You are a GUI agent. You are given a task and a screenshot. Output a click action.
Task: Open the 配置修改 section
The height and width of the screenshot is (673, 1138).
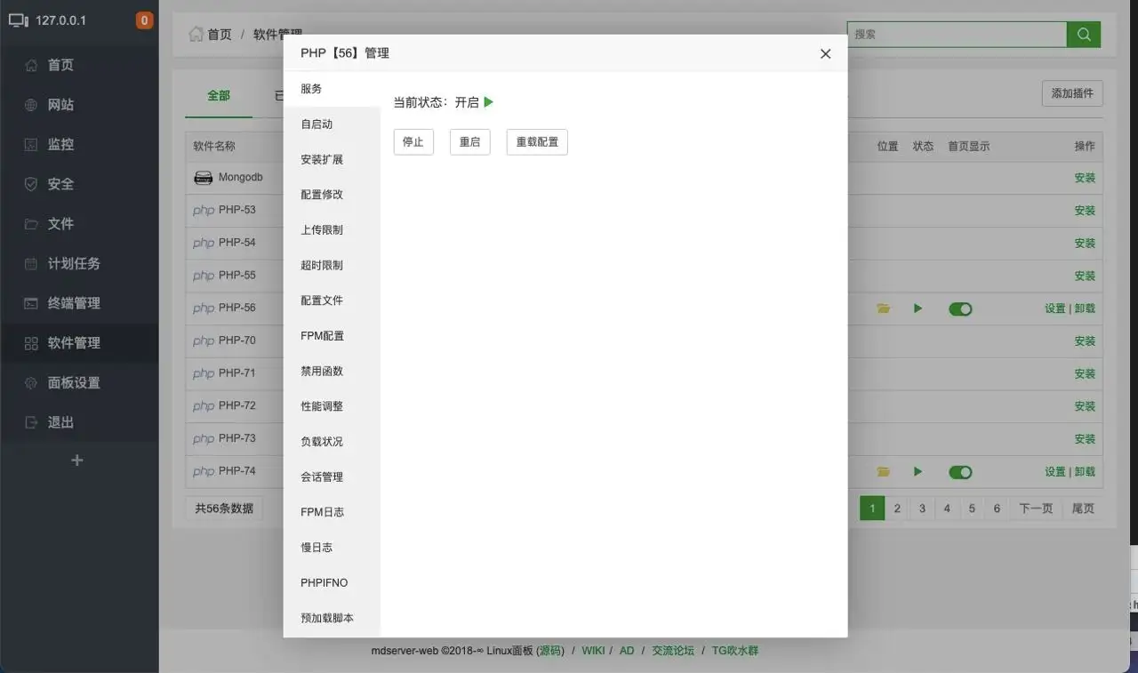[332, 195]
